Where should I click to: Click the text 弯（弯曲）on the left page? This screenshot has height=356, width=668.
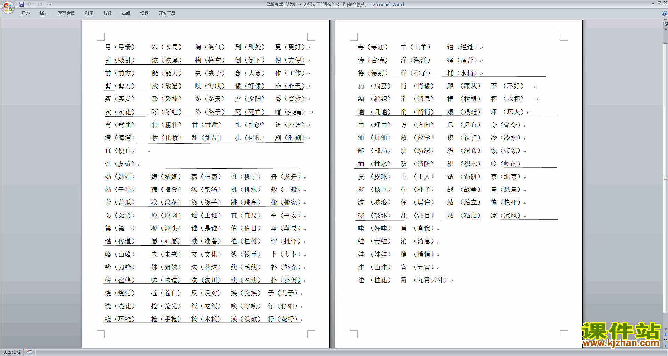pos(120,125)
